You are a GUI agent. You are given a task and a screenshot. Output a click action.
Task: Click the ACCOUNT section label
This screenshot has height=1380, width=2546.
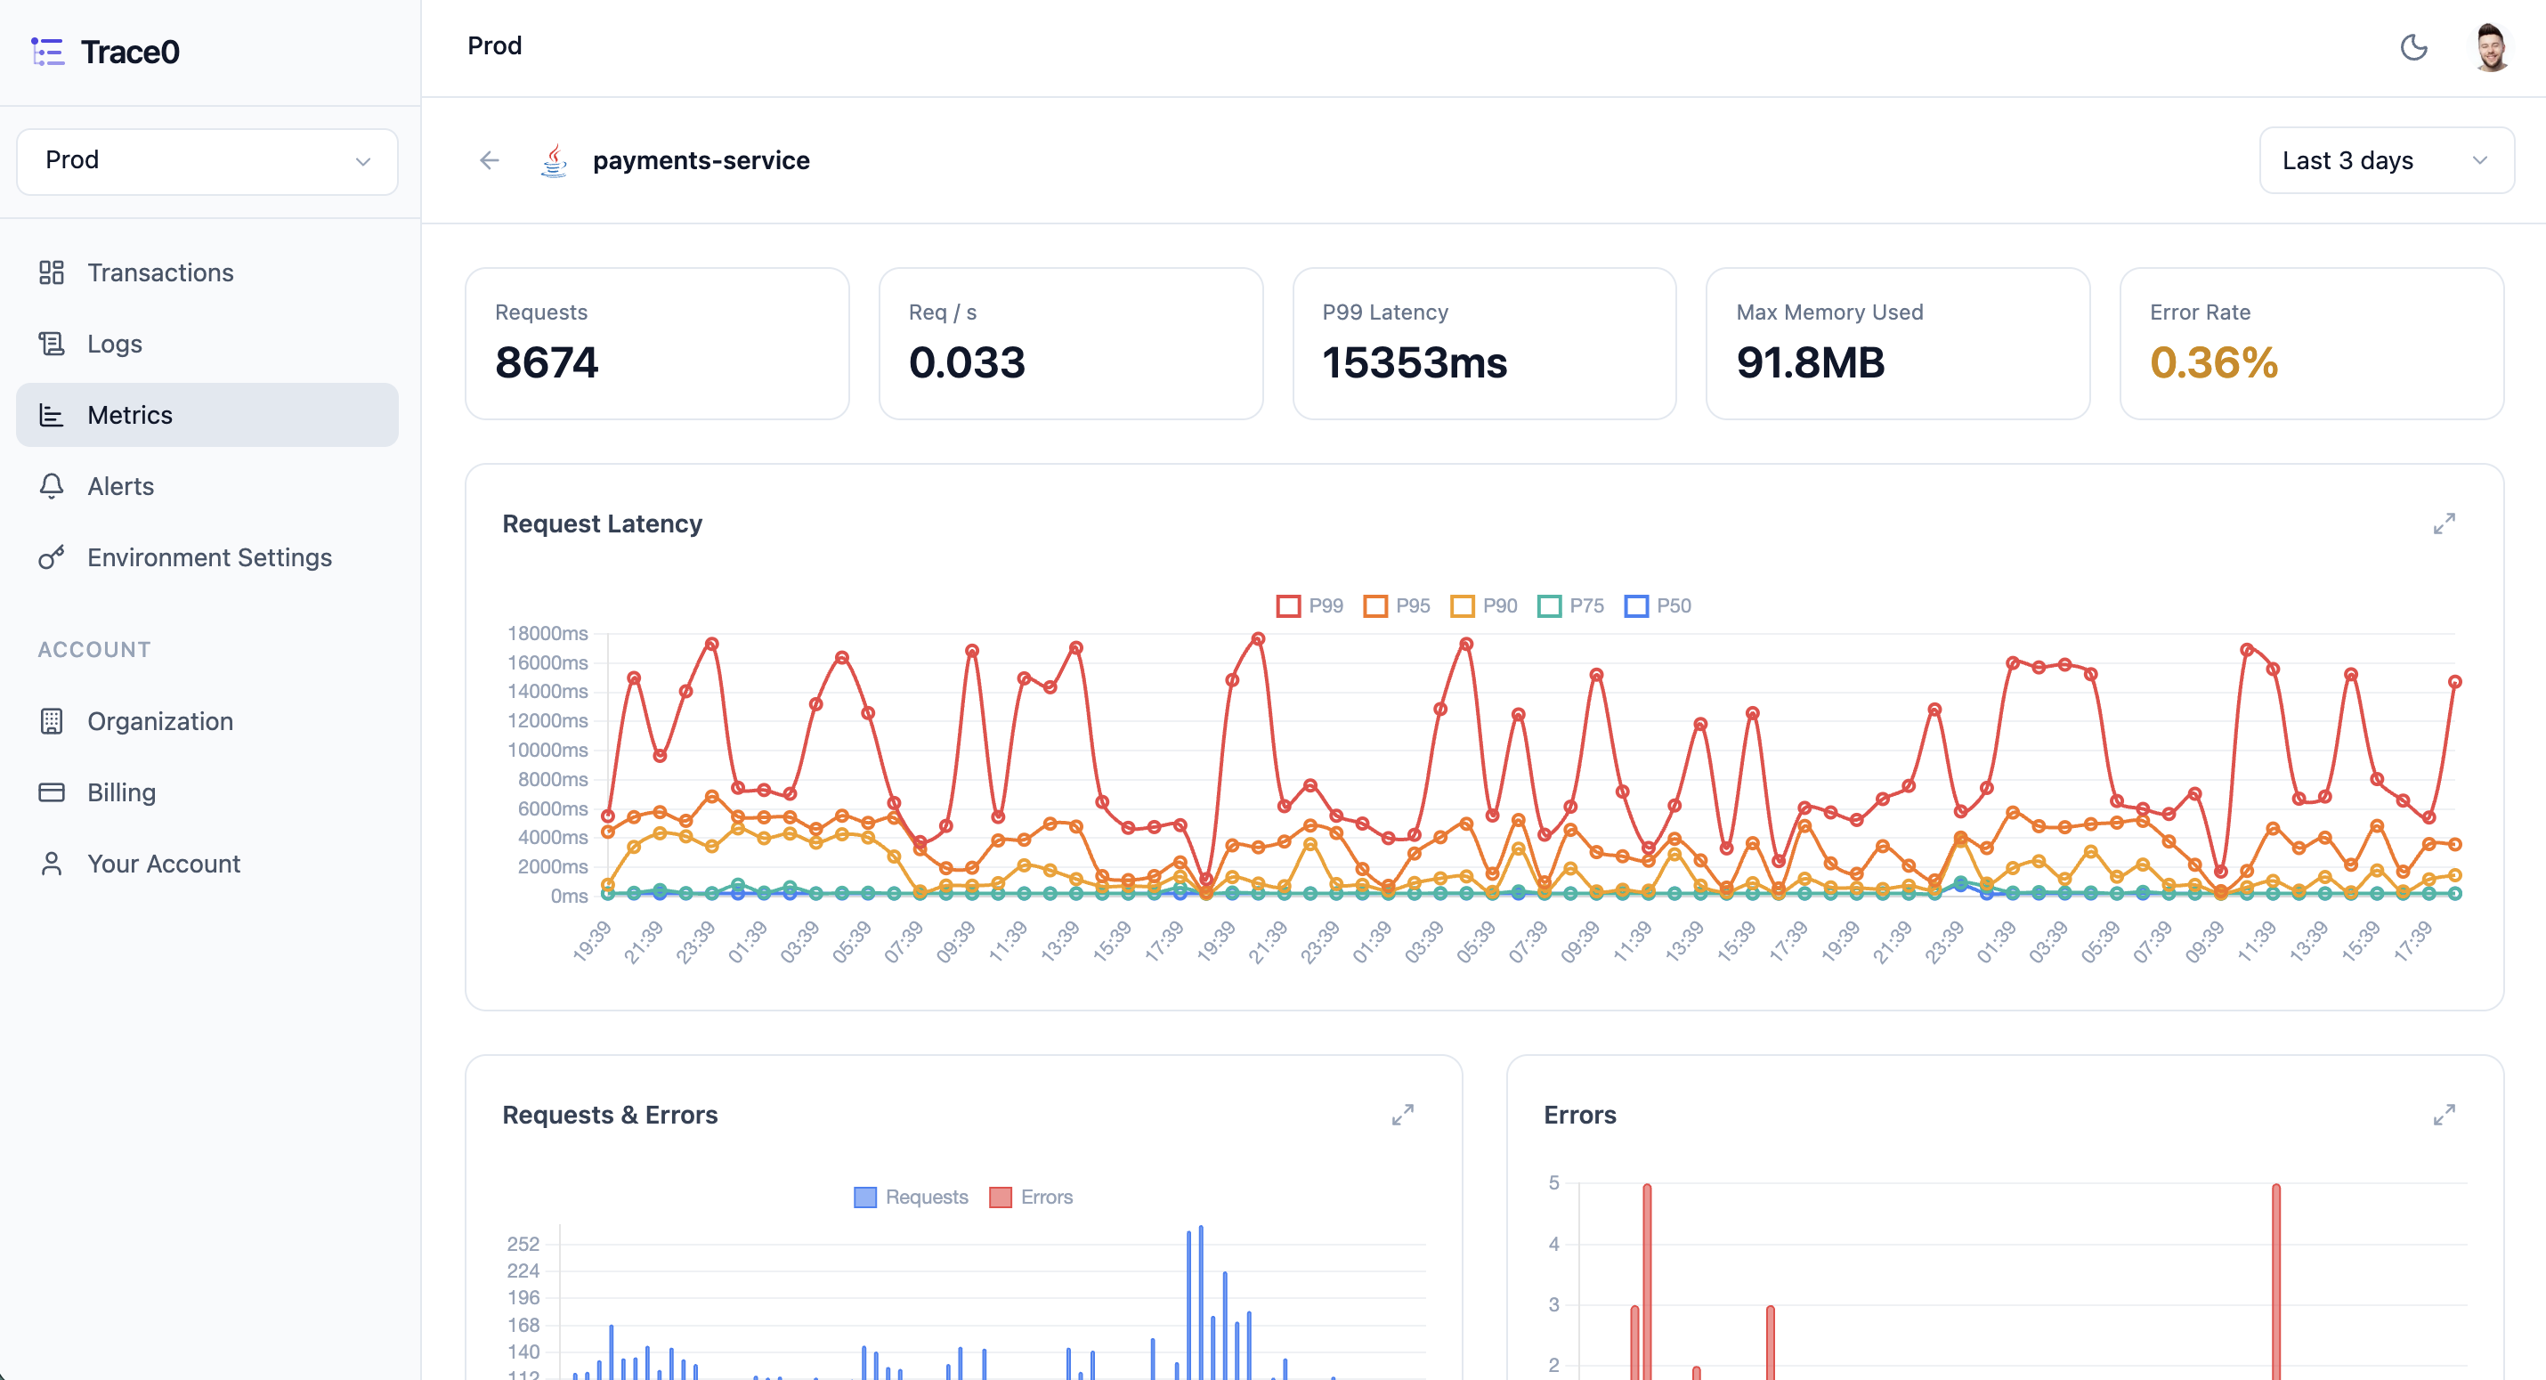pyautogui.click(x=93, y=649)
